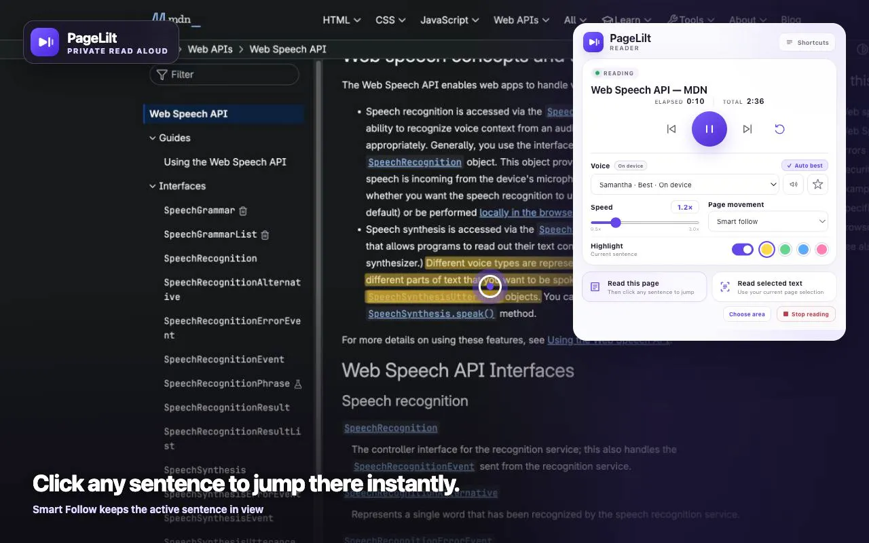Select the blue highlight color
This screenshot has width=869, height=543.
[x=804, y=250]
